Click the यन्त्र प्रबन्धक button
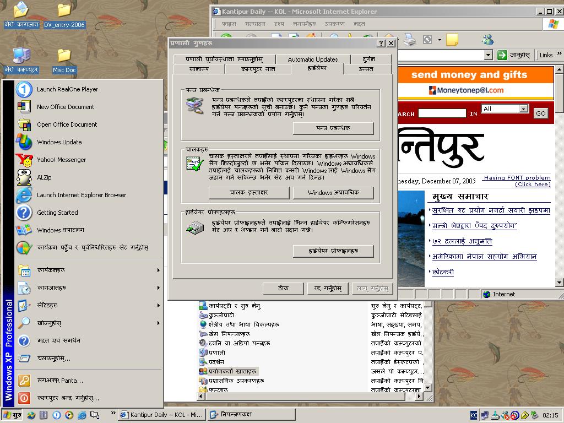 coord(333,128)
